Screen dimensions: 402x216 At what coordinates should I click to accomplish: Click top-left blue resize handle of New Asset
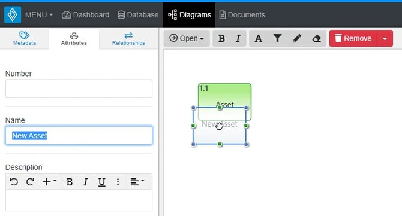pyautogui.click(x=194, y=108)
